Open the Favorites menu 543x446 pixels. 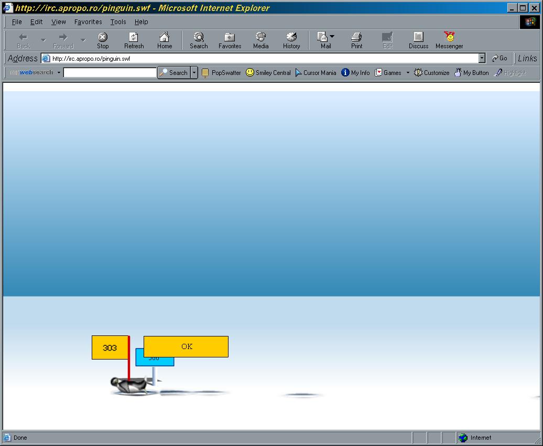point(88,22)
